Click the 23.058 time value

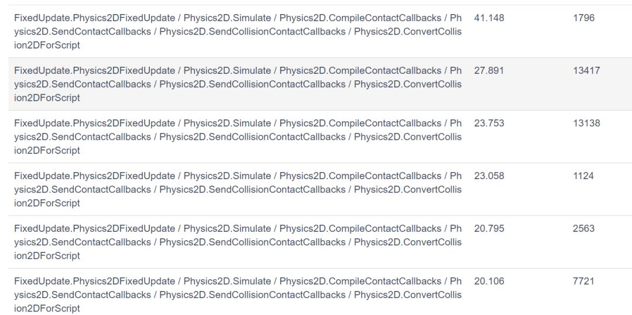[489, 176]
